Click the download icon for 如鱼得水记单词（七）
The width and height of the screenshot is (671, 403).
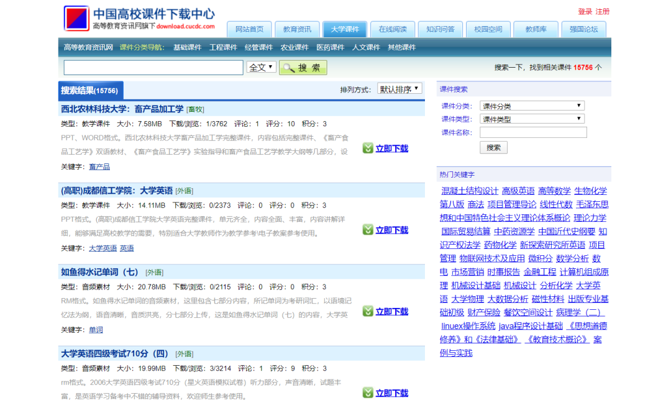368,312
